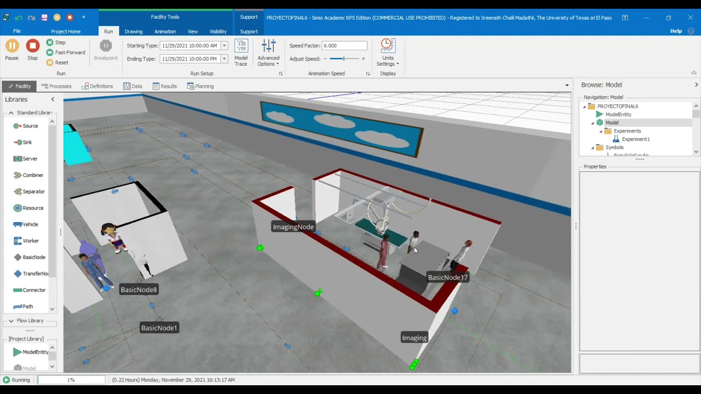The image size is (701, 394).
Task: Click the Starting Type date field
Action: coord(190,45)
